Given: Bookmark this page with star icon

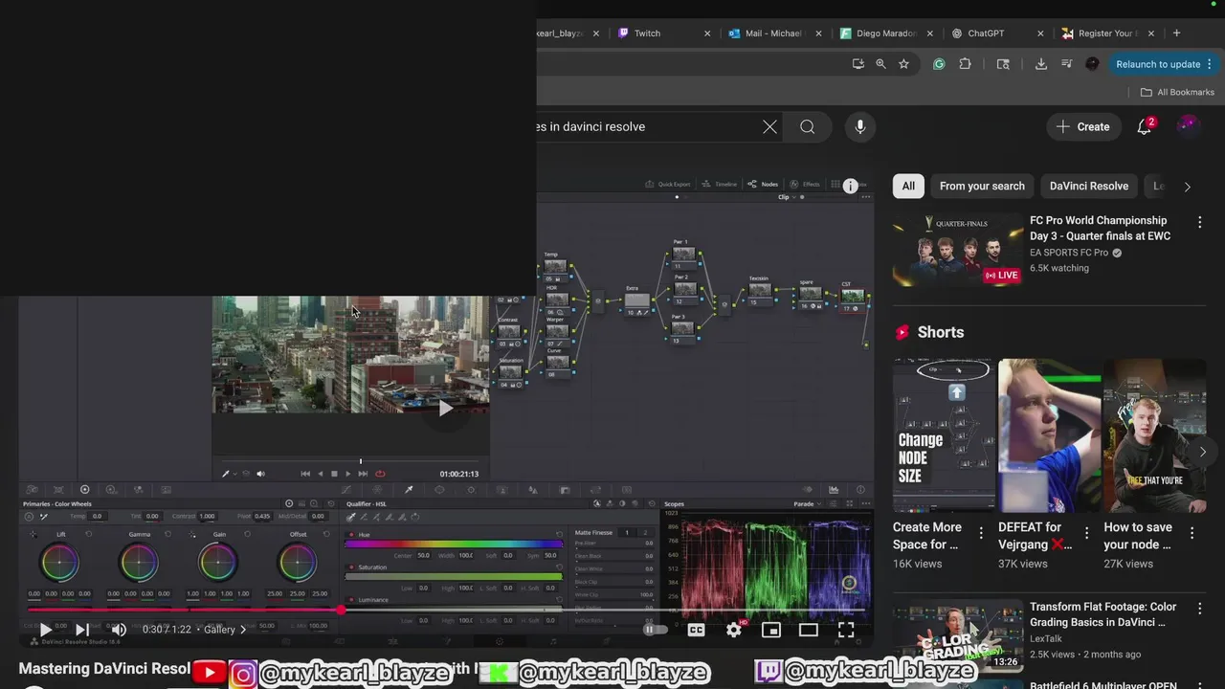Looking at the screenshot, I should point(903,64).
